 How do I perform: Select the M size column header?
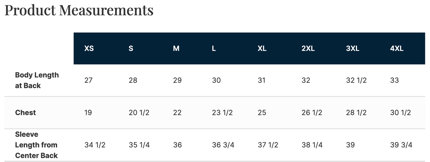176,49
